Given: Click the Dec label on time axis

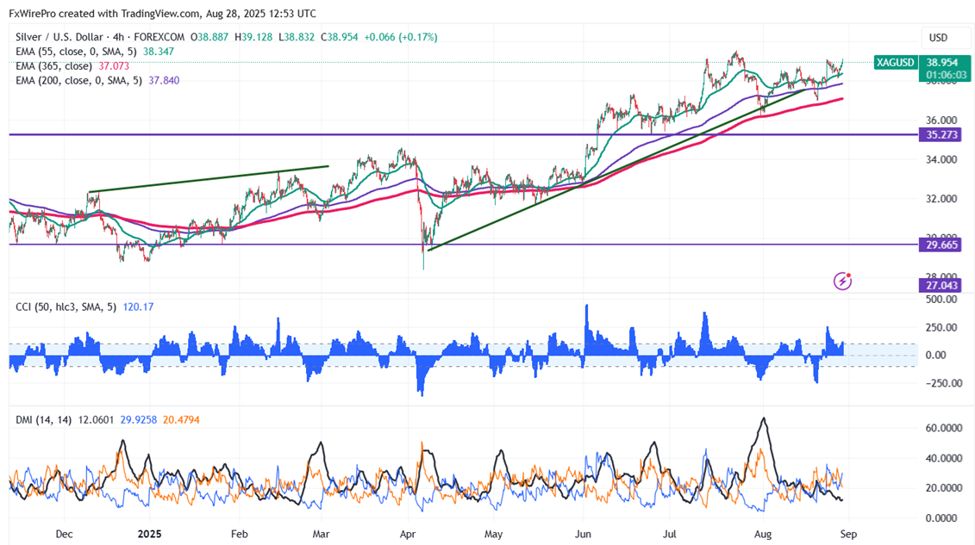Looking at the screenshot, I should pyautogui.click(x=64, y=534).
